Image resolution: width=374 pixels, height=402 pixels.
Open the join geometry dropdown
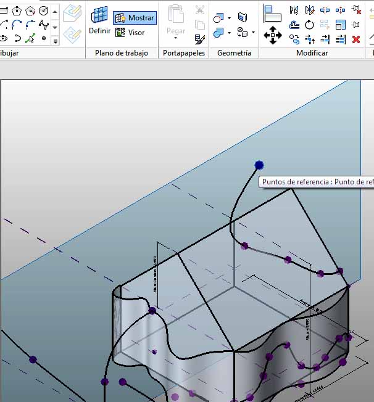(229, 33)
